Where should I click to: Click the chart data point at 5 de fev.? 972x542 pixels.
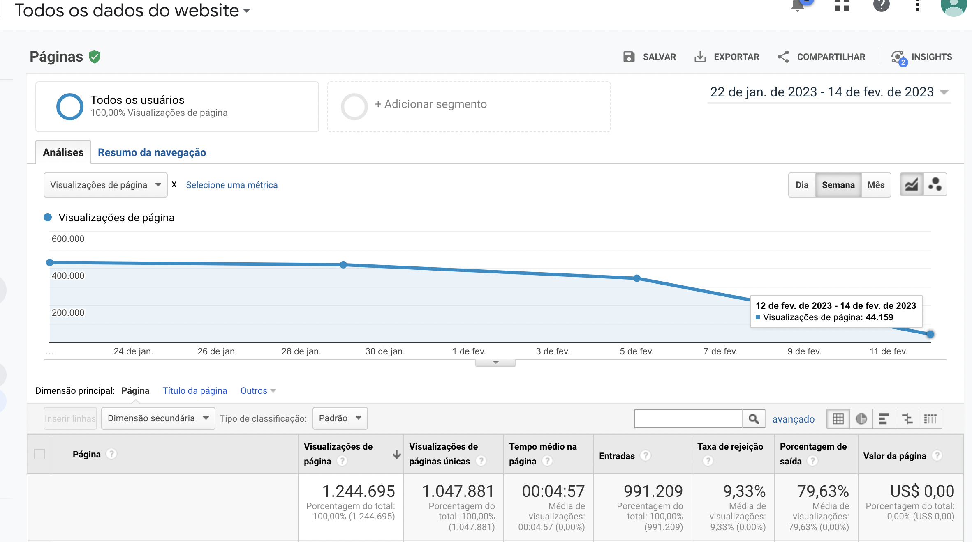(637, 278)
